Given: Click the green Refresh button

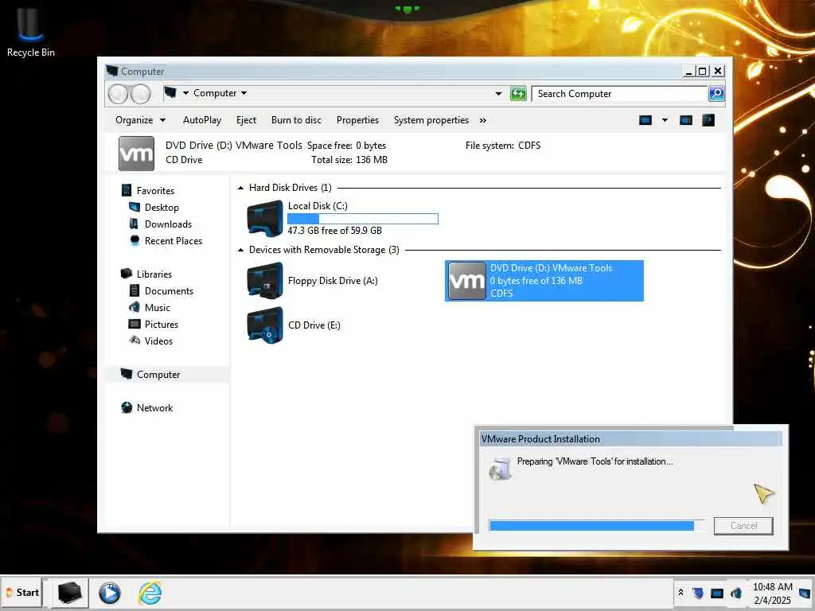Looking at the screenshot, I should (518, 94).
